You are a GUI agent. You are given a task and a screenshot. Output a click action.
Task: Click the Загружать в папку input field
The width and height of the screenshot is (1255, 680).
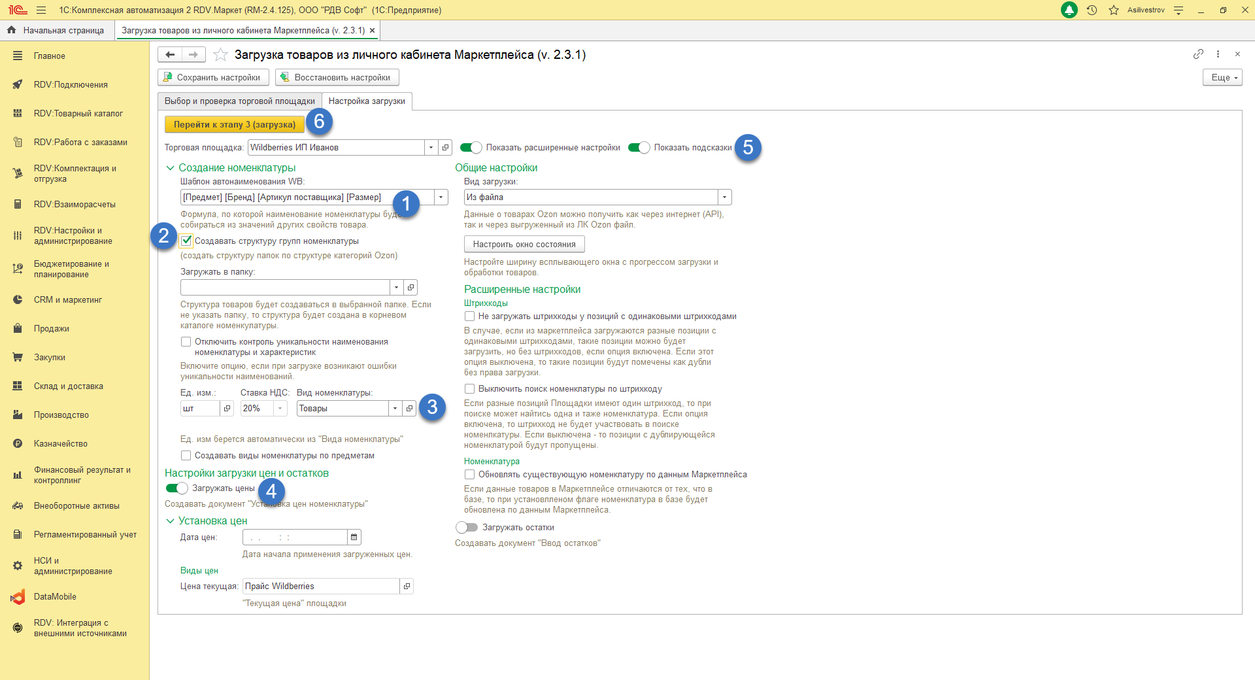(285, 288)
